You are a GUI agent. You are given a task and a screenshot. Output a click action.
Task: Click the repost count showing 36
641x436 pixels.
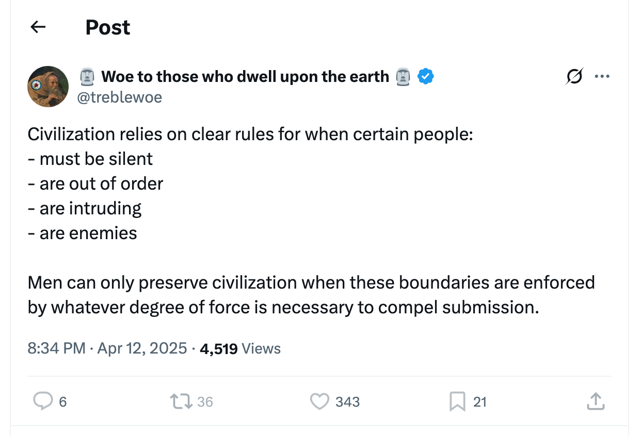(203, 401)
